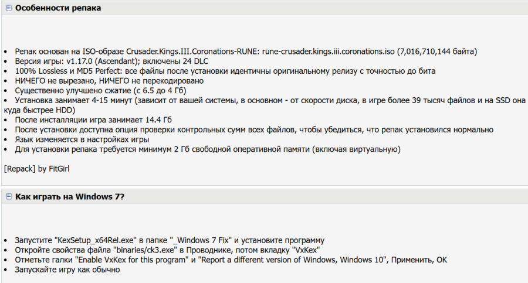Collapse the Особенности репака section minus icon
The width and height of the screenshot is (528, 283).
coord(9,8)
